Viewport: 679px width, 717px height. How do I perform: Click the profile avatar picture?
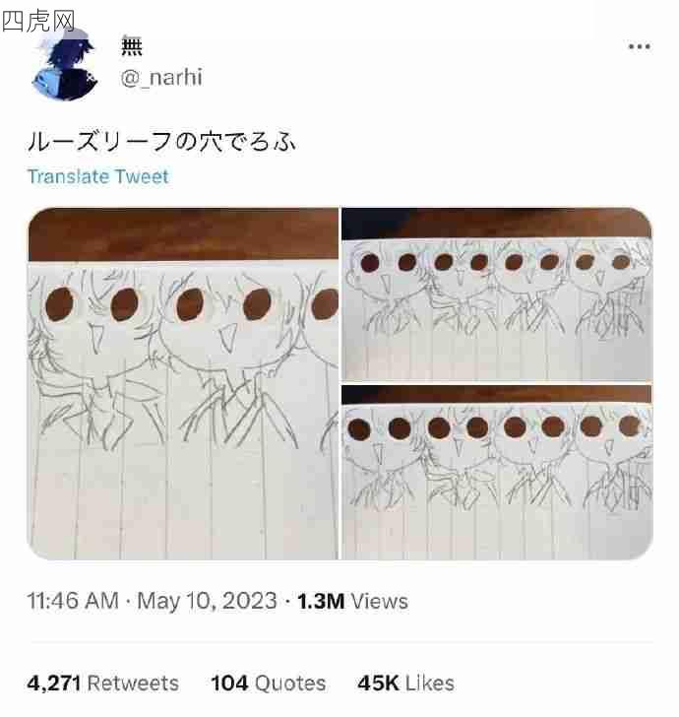coord(64,64)
